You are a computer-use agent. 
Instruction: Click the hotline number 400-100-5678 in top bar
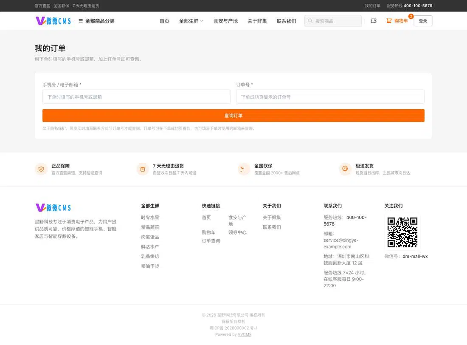tap(418, 6)
